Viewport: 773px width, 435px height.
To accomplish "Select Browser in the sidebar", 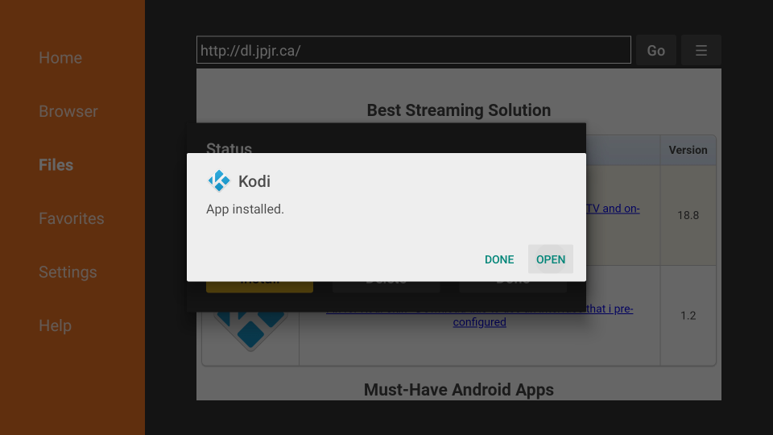I will 68,111.
